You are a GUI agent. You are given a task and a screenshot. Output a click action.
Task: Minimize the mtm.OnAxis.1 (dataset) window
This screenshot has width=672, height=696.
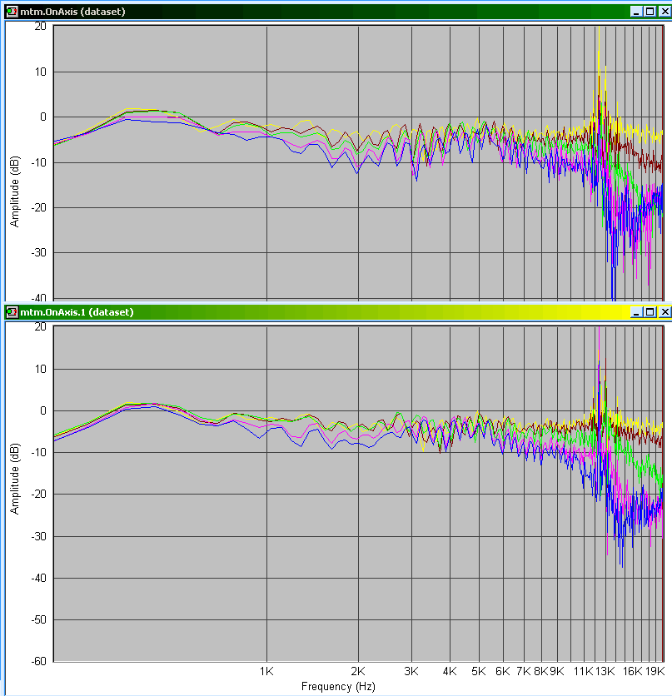pos(636,312)
